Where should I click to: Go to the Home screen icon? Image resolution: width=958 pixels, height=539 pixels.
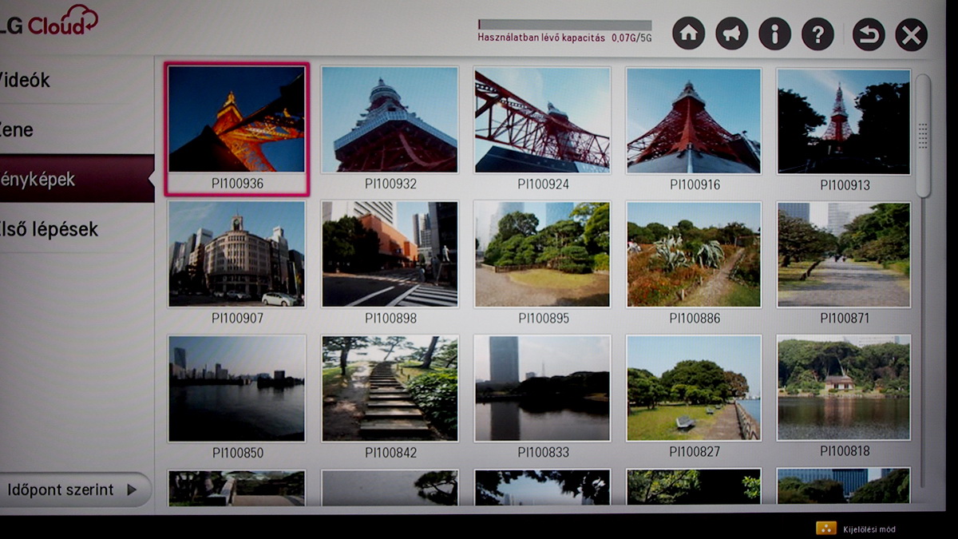pos(689,34)
